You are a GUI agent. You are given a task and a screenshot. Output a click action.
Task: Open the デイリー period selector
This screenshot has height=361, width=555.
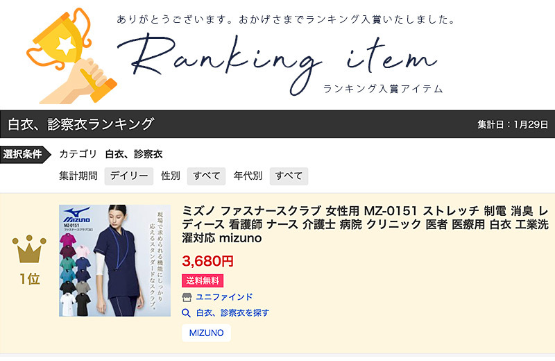click(129, 176)
